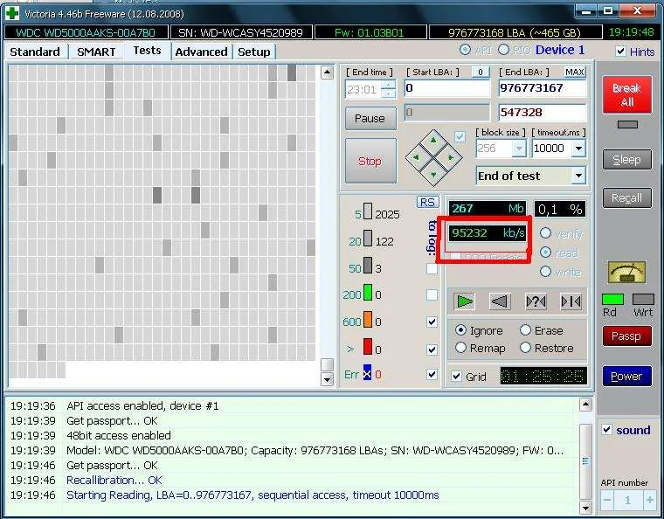The width and height of the screenshot is (664, 519).
Task: Open the timeout ms dropdown
Action: coord(578,149)
